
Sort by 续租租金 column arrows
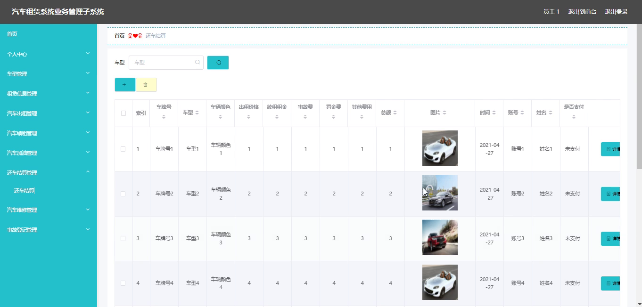277,117
